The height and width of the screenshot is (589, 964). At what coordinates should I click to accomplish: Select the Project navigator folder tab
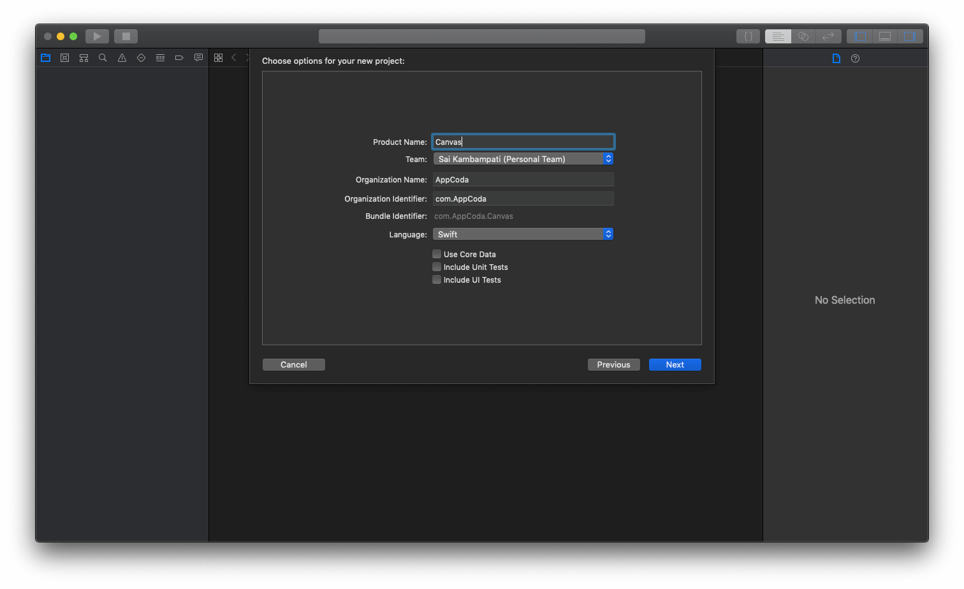pos(45,58)
